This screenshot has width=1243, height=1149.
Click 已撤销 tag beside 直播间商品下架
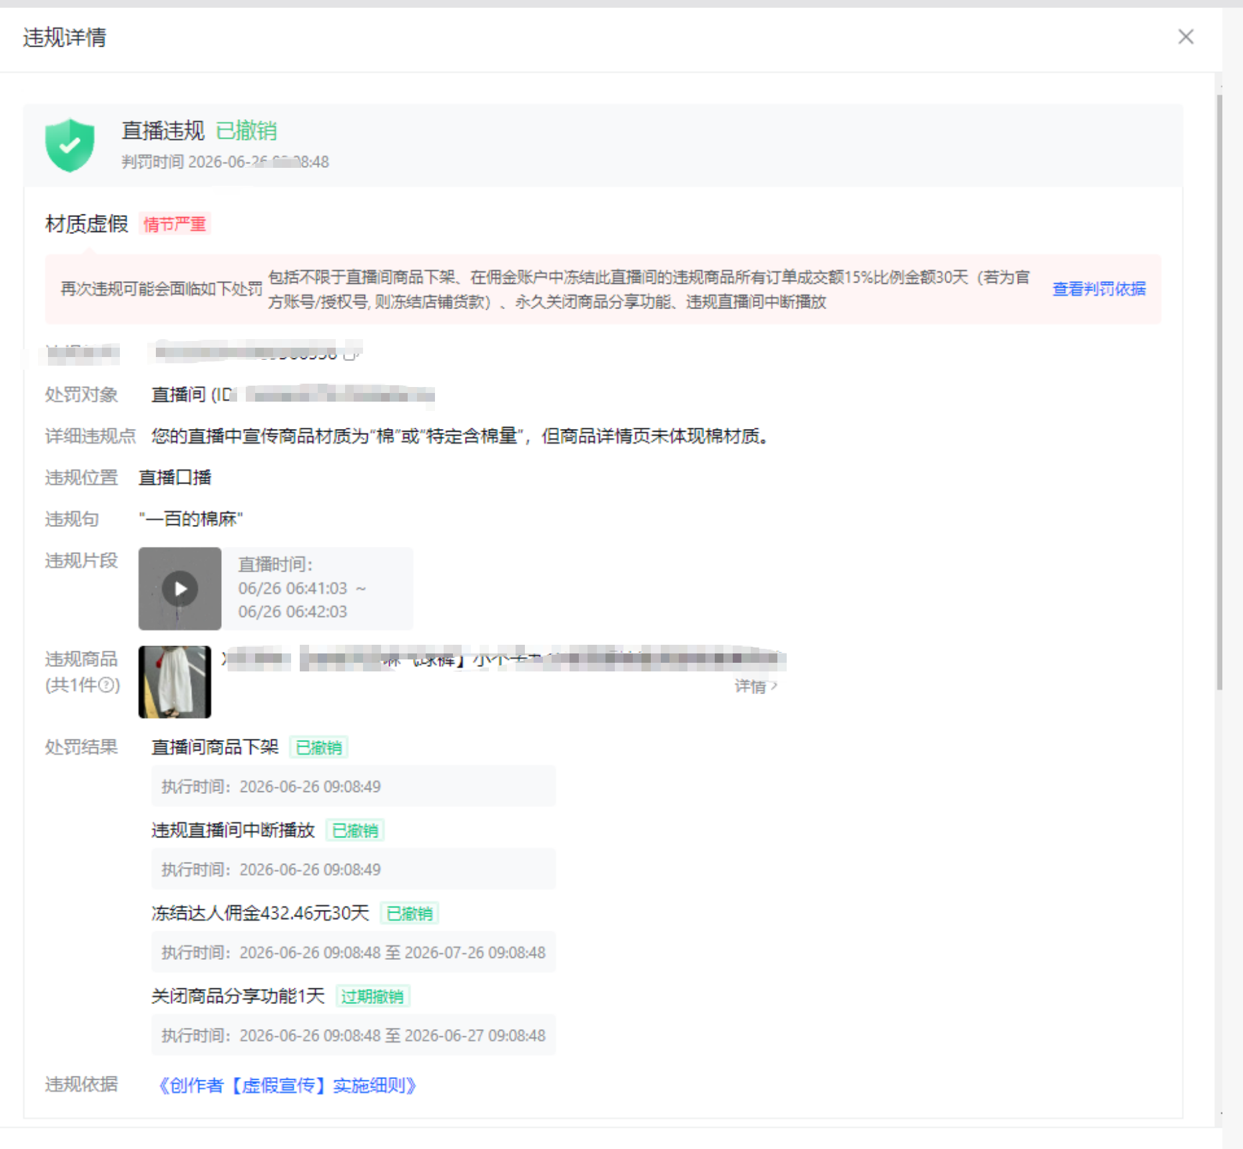(318, 747)
